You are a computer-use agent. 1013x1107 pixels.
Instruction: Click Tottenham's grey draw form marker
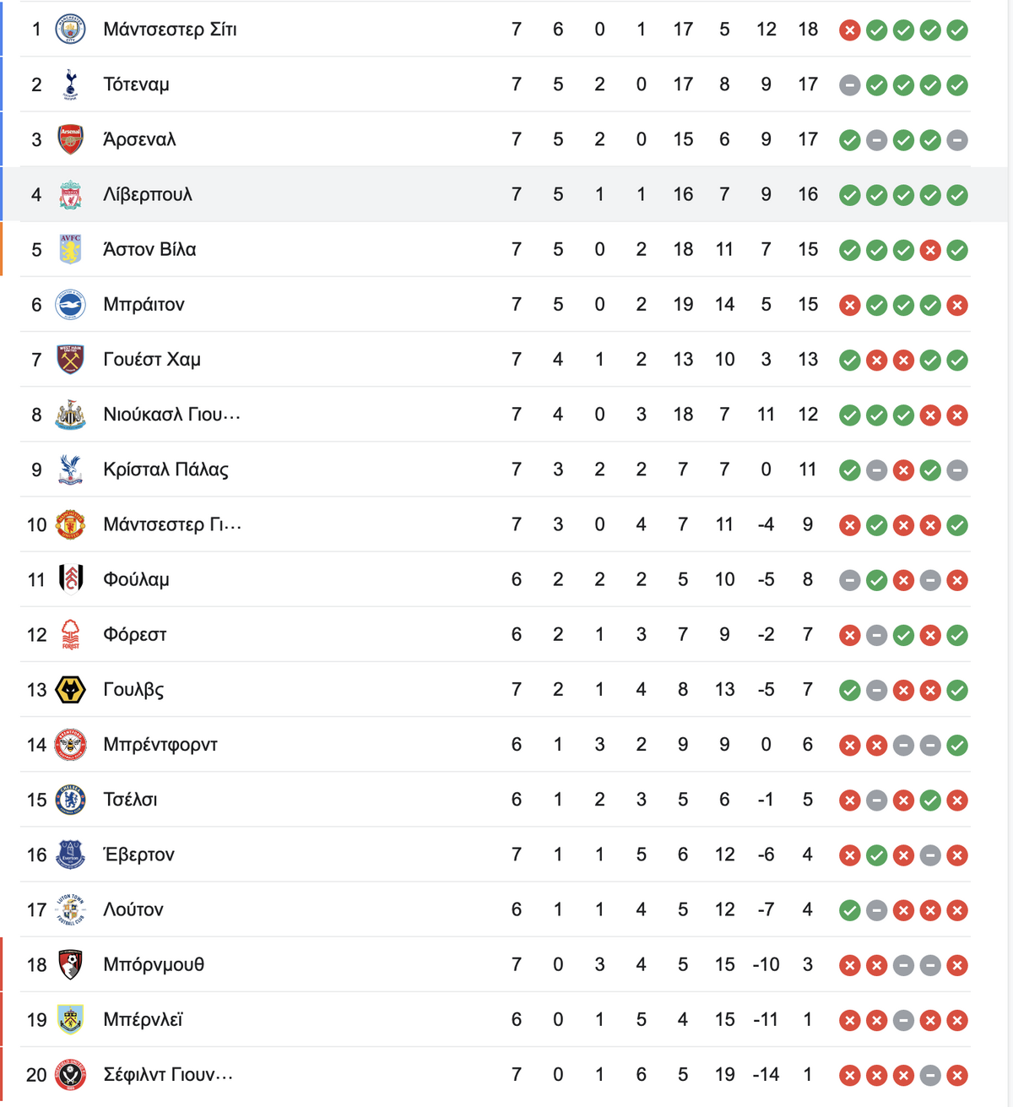pos(850,85)
